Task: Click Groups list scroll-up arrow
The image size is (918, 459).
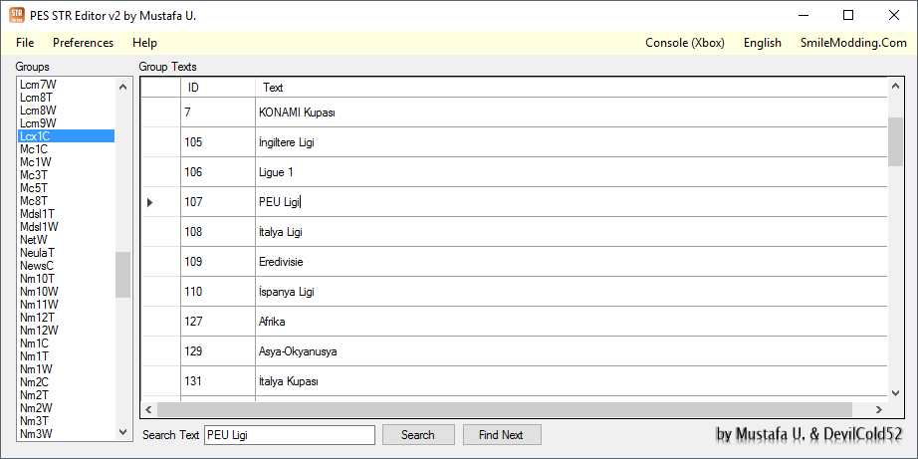Action: [x=122, y=87]
